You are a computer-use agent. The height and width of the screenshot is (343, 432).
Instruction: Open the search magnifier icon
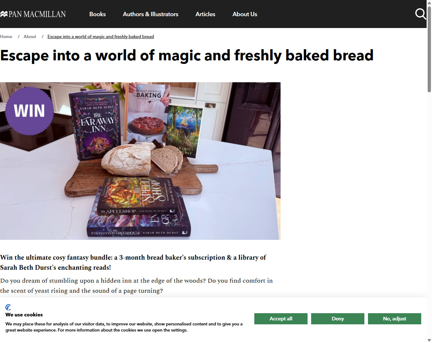[420, 14]
